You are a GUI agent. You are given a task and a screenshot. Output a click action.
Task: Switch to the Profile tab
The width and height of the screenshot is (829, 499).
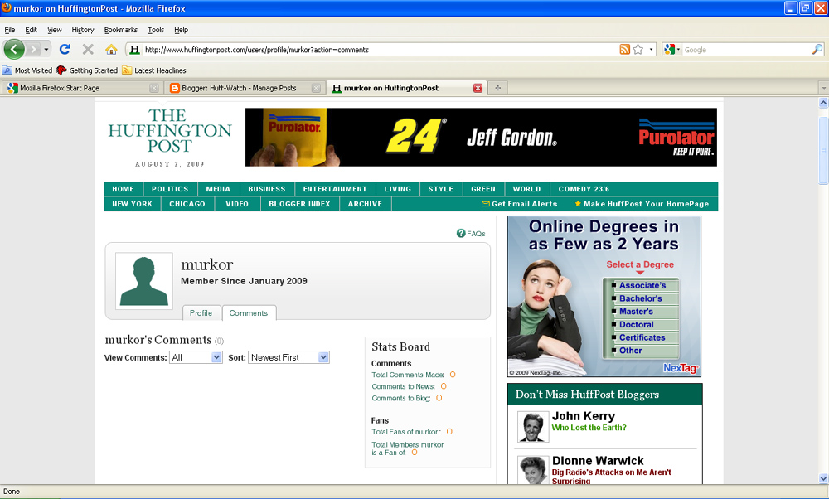click(x=201, y=313)
